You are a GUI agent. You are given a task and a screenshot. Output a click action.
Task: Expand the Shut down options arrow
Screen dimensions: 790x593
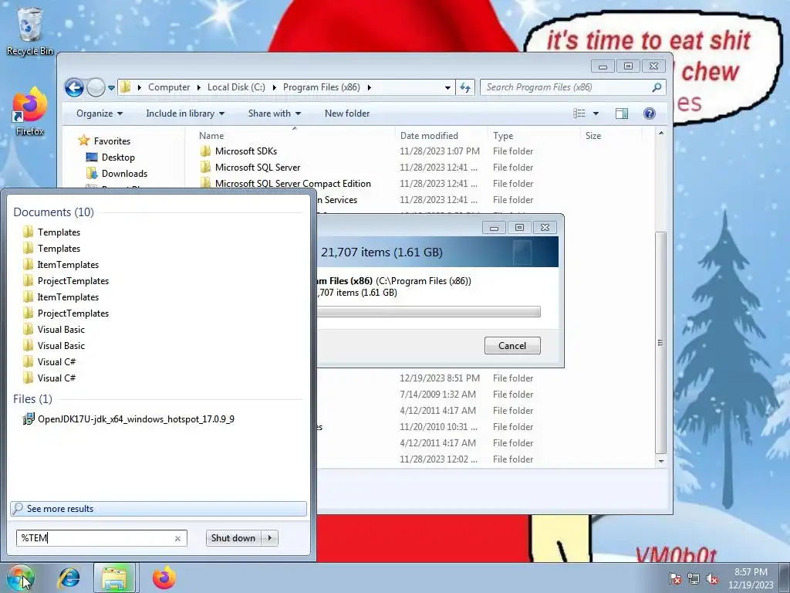click(270, 538)
